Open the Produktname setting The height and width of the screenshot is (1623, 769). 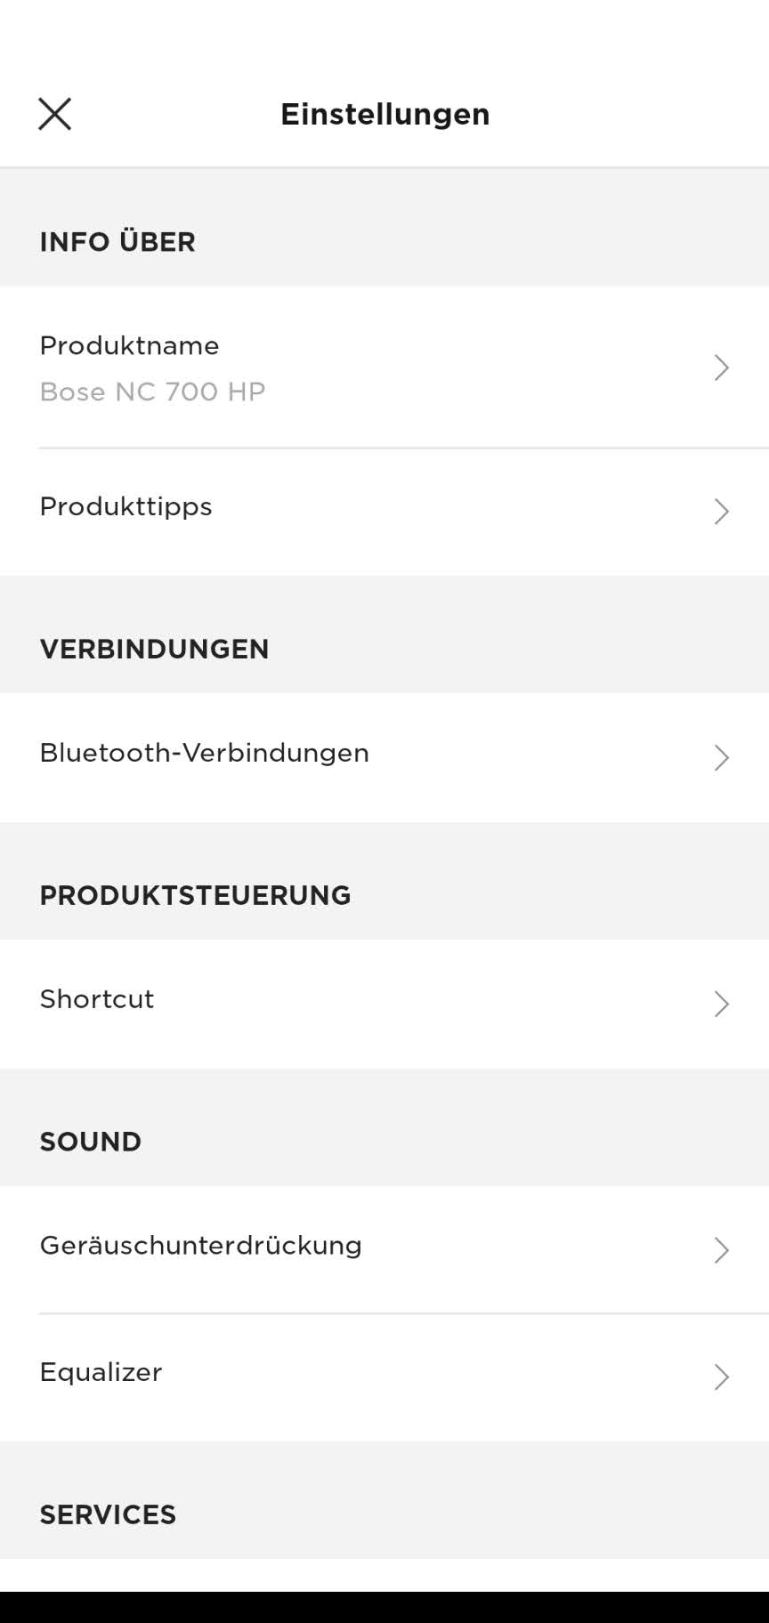(129, 345)
